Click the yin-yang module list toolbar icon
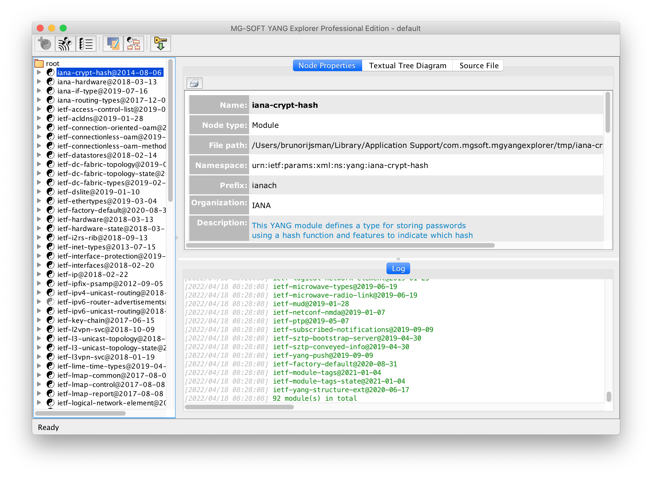652x477 pixels. (x=86, y=44)
